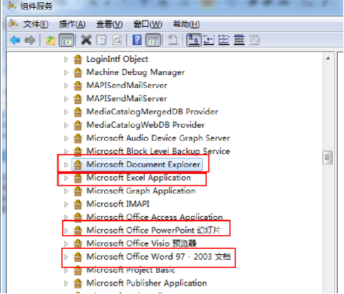Click the Up one level folder icon
Image resolution: width=344 pixels, height=294 pixels.
51,41
